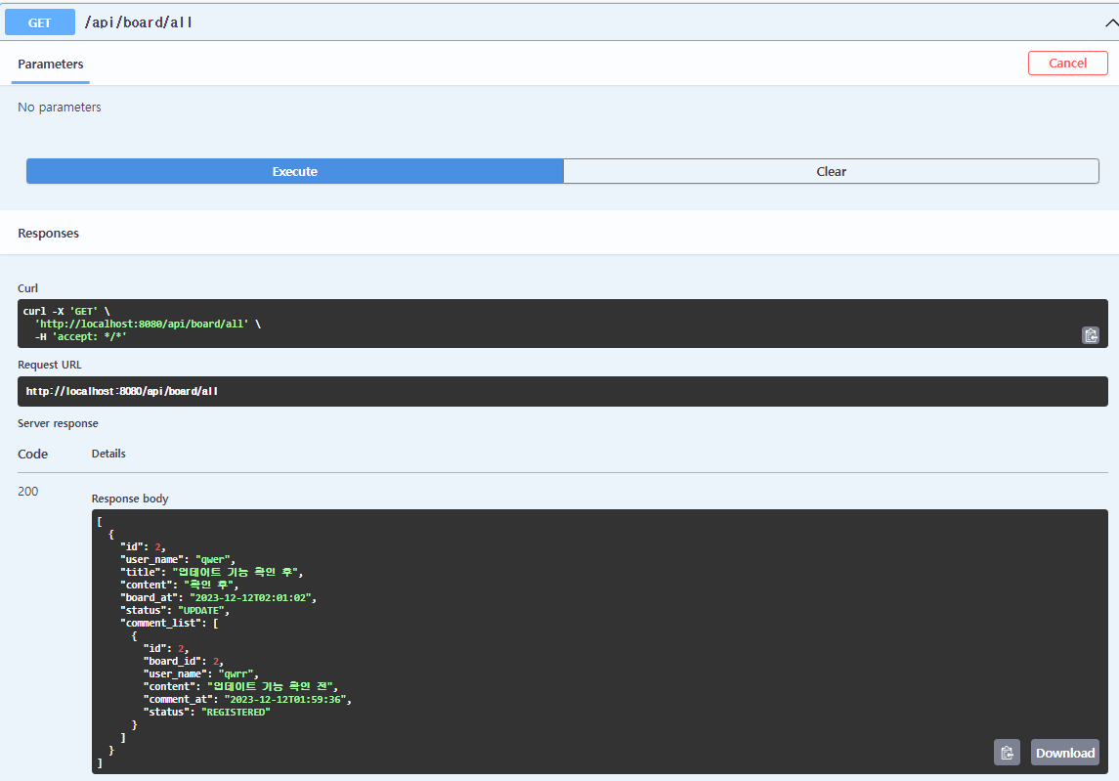Click the Responses section heading

point(49,234)
